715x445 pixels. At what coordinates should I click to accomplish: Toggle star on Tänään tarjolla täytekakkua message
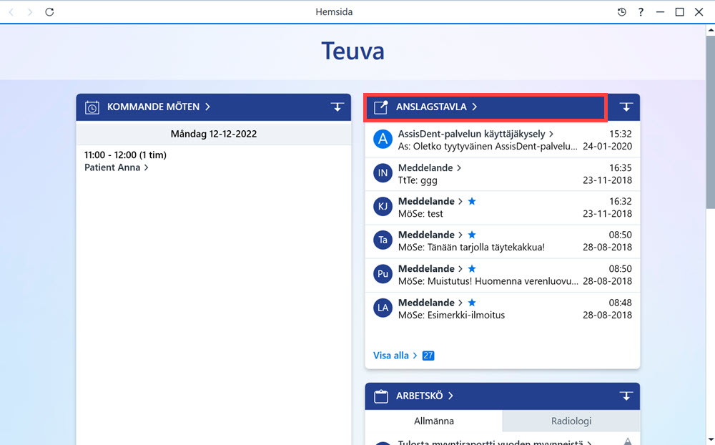tap(472, 235)
